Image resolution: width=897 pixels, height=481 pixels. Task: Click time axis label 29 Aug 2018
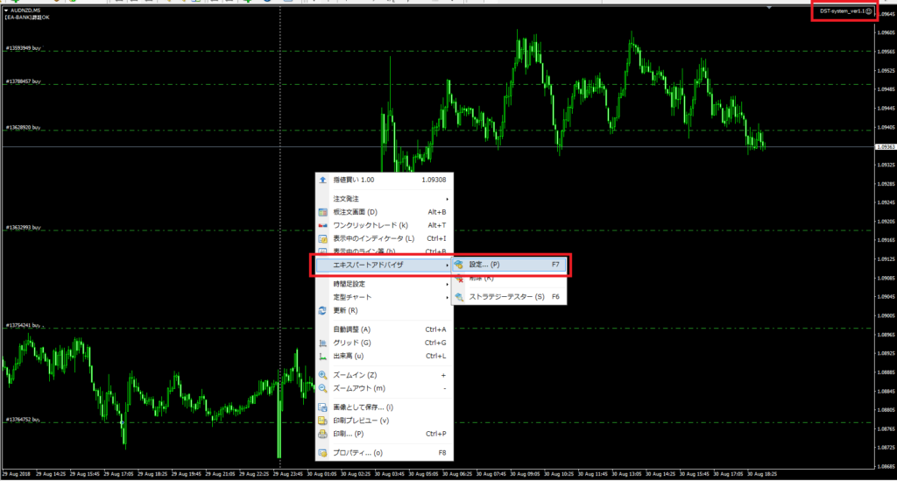pyautogui.click(x=17, y=474)
